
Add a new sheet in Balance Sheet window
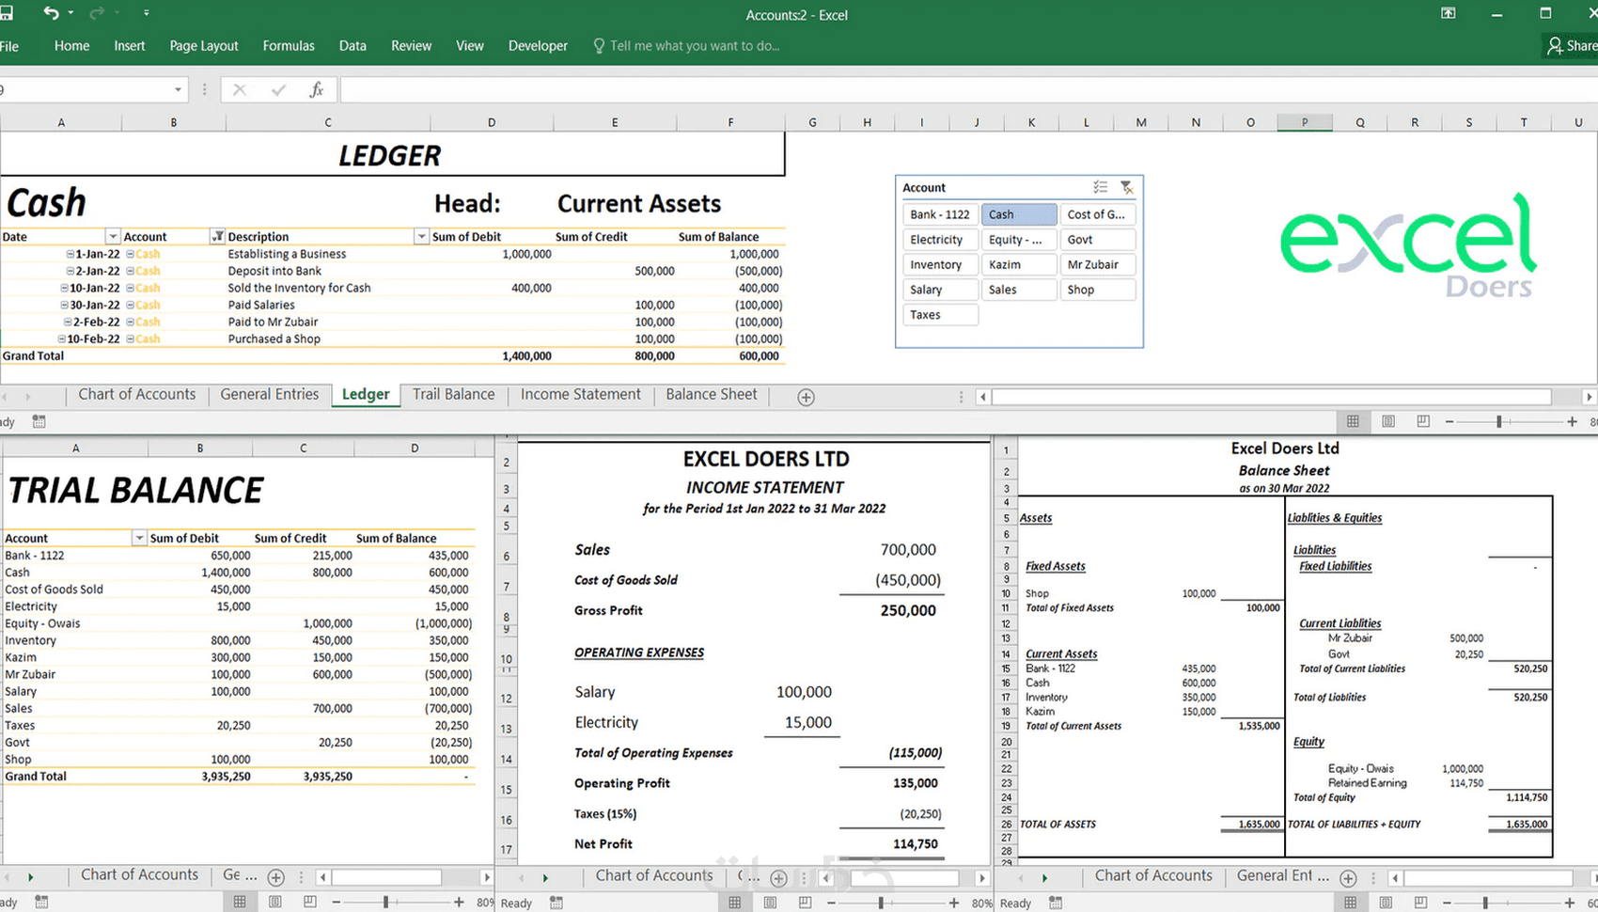tap(1348, 878)
